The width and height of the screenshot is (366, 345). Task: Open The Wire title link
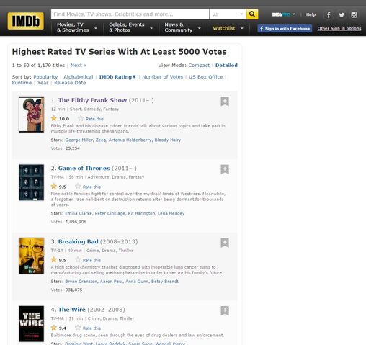[72, 310]
